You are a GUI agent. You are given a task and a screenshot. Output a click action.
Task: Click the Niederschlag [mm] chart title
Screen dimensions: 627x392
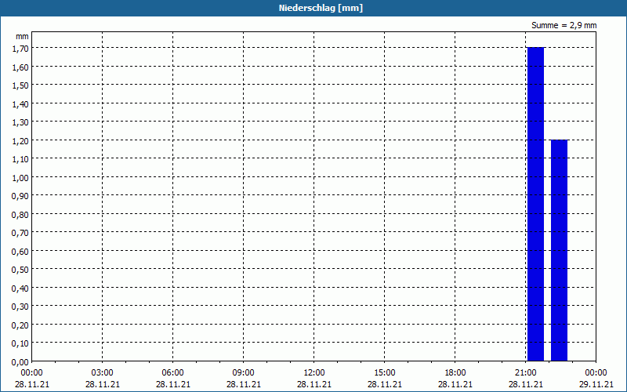coord(321,8)
